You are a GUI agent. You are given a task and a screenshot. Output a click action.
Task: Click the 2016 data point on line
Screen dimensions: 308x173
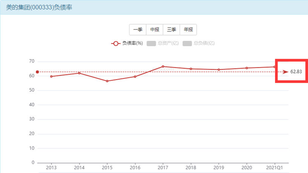click(x=135, y=76)
